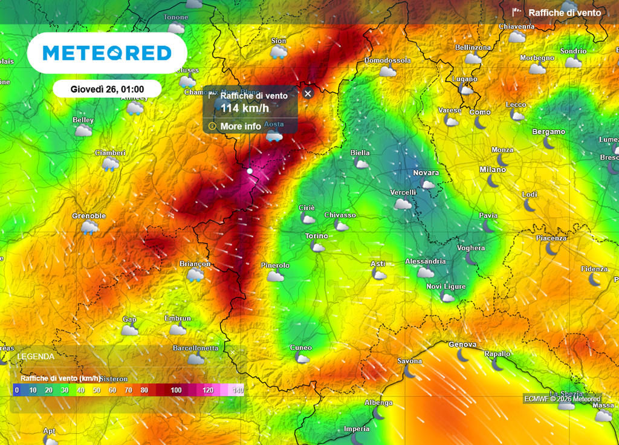Click the 100 km/h dark red legend color
This screenshot has width=619, height=445.
175,390
